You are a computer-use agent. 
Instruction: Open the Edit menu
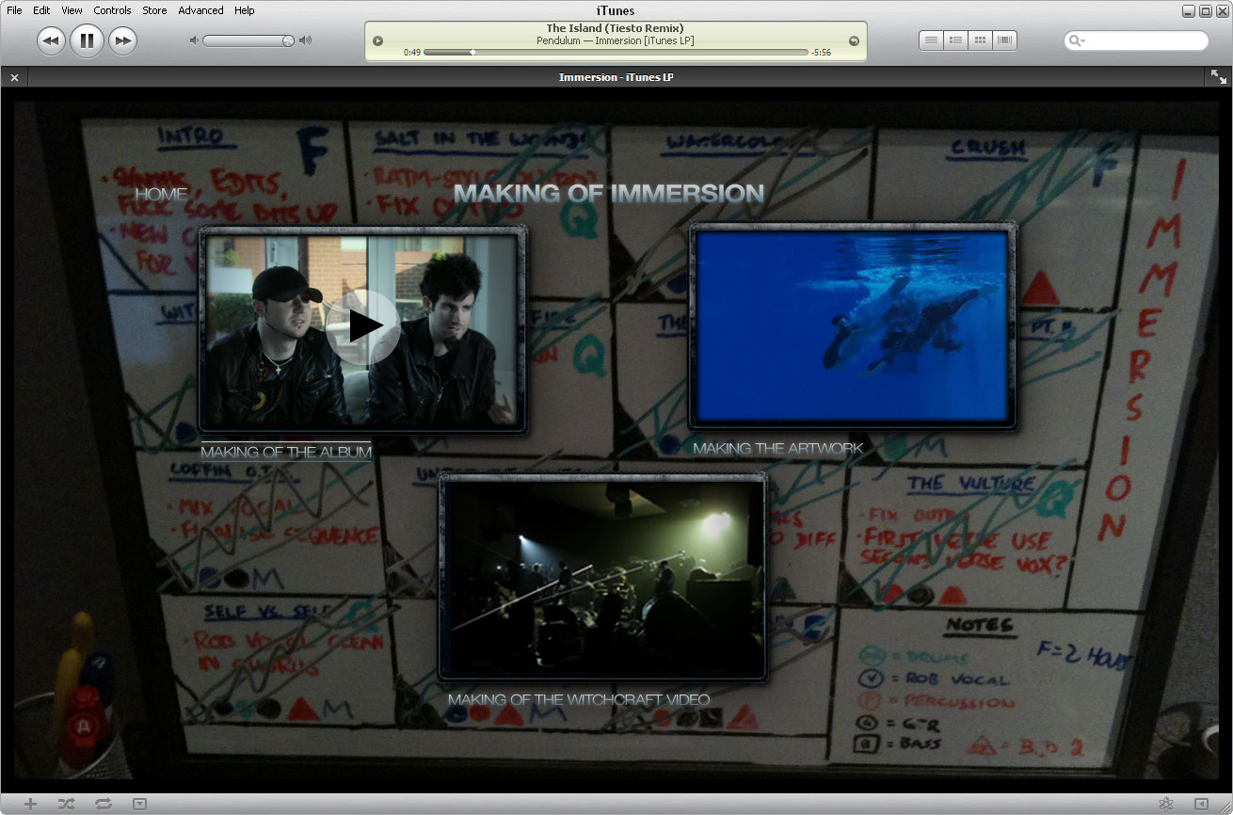(x=41, y=10)
